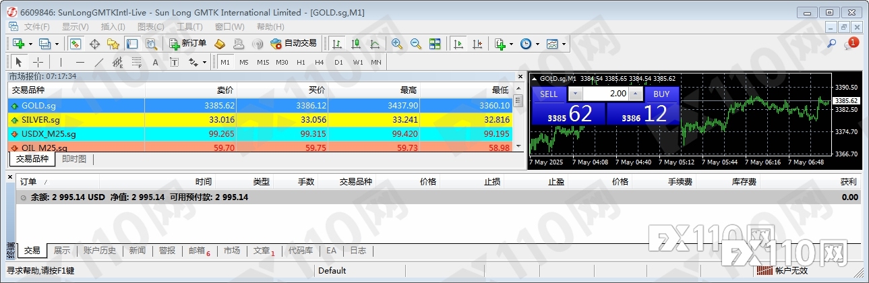869x283 pixels.
Task: Select the SILVER.sg row
Action: click(260, 119)
